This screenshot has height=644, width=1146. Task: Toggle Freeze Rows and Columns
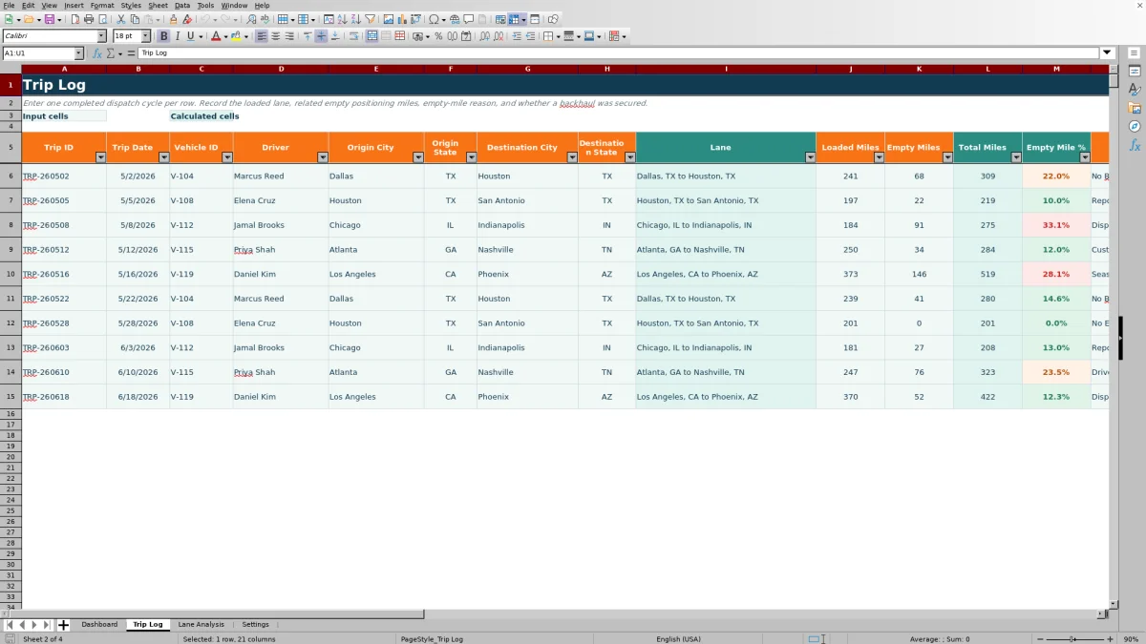(x=514, y=19)
